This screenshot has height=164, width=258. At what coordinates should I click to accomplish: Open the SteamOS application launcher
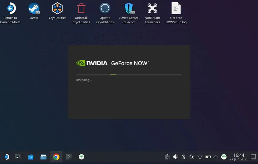[7, 157]
